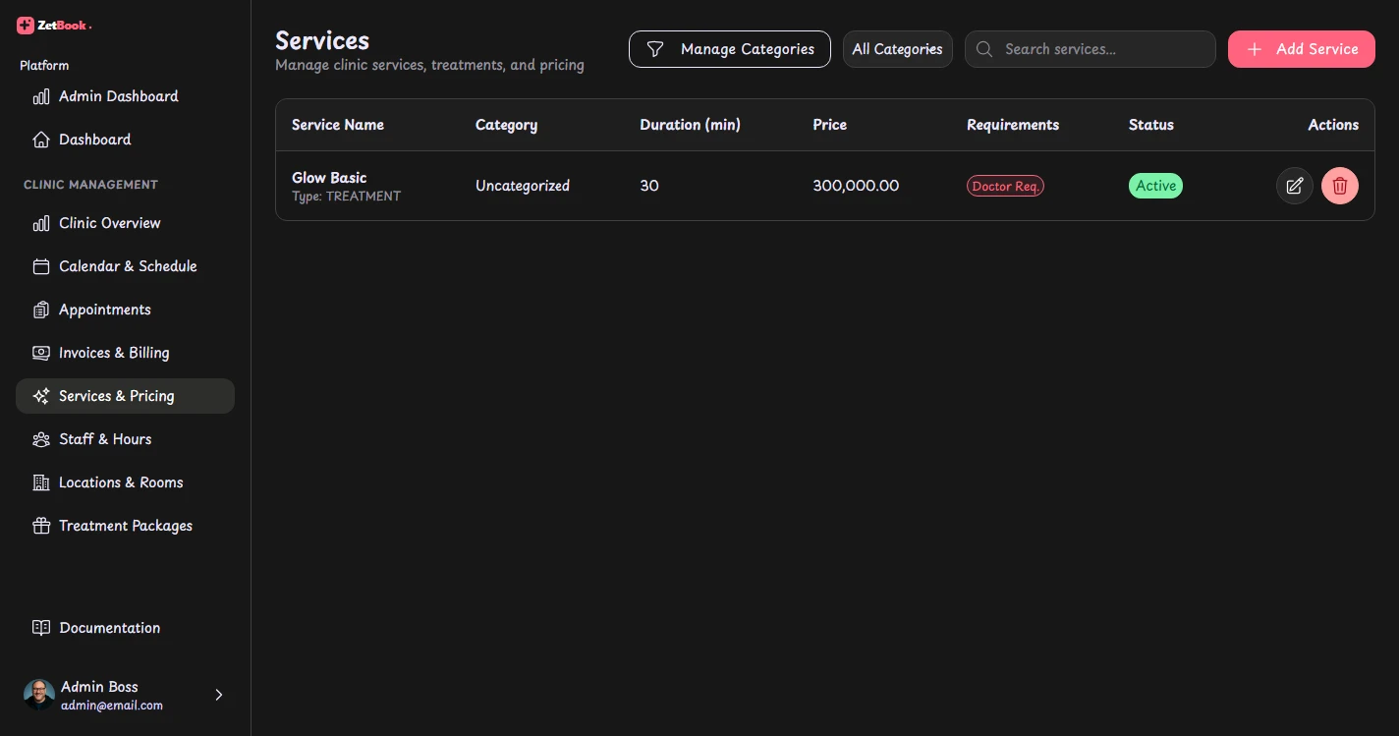Viewport: 1399px width, 736px height.
Task: Navigate to Clinic Overview
Action: pos(125,223)
